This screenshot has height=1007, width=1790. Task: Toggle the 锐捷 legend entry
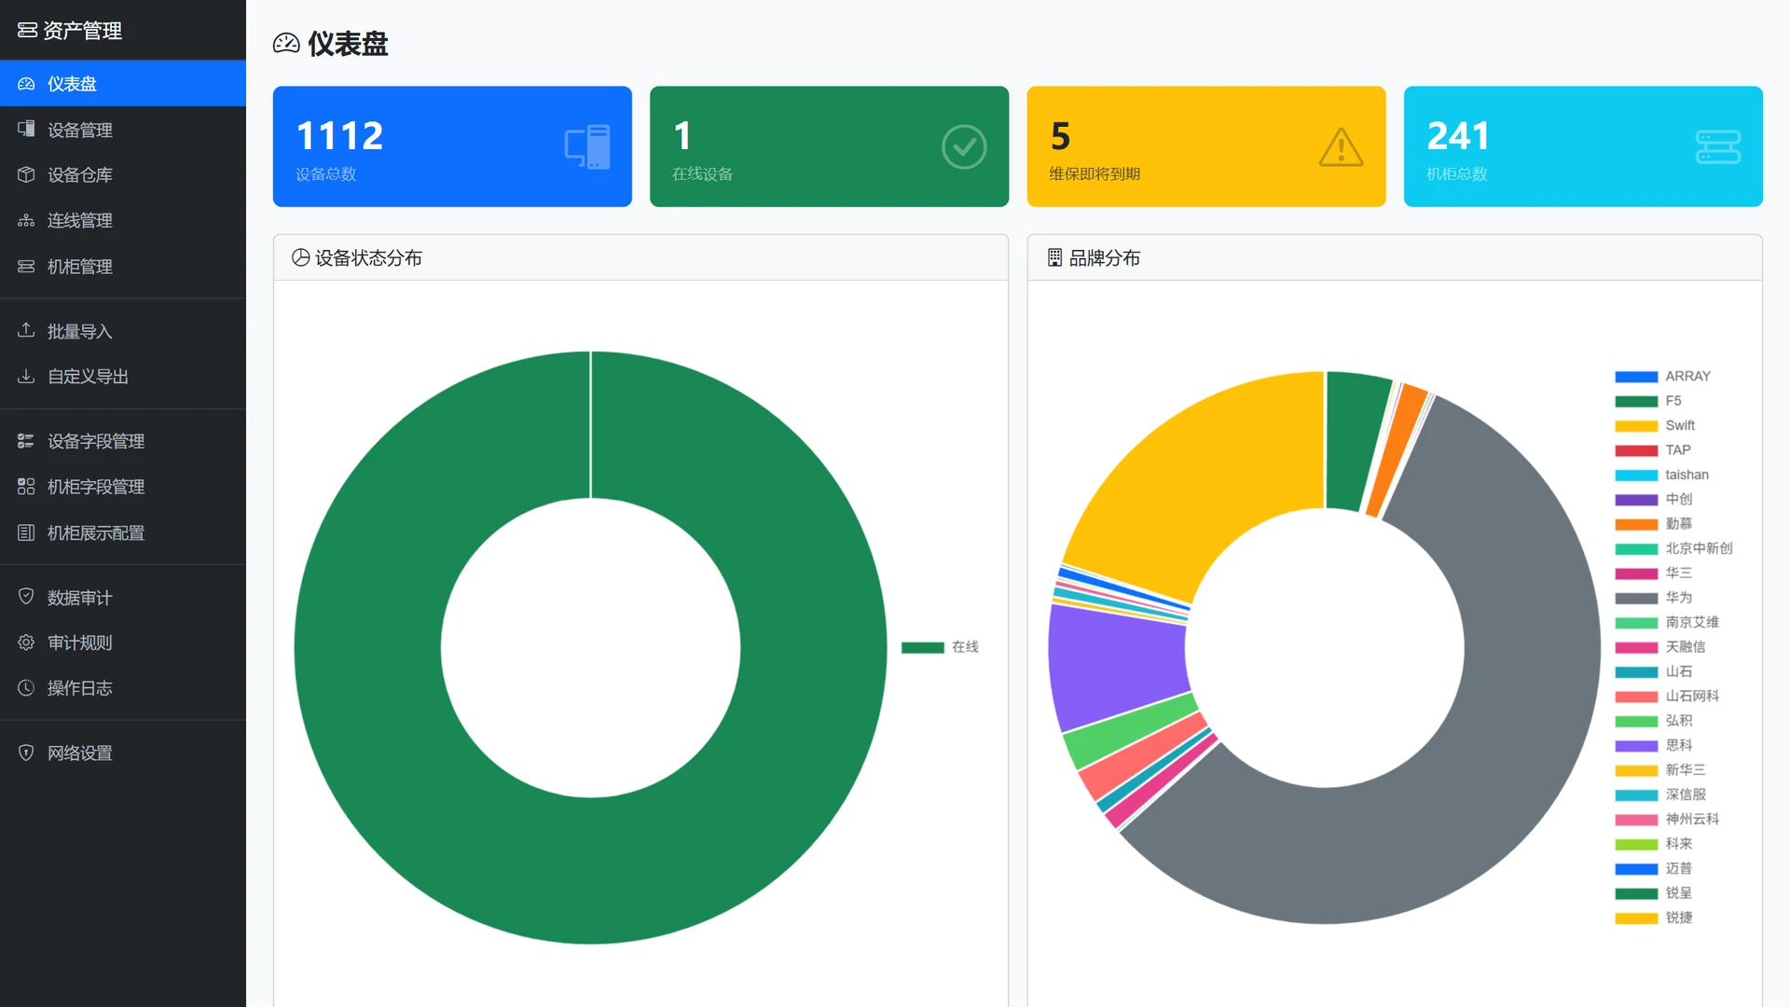tap(1653, 917)
